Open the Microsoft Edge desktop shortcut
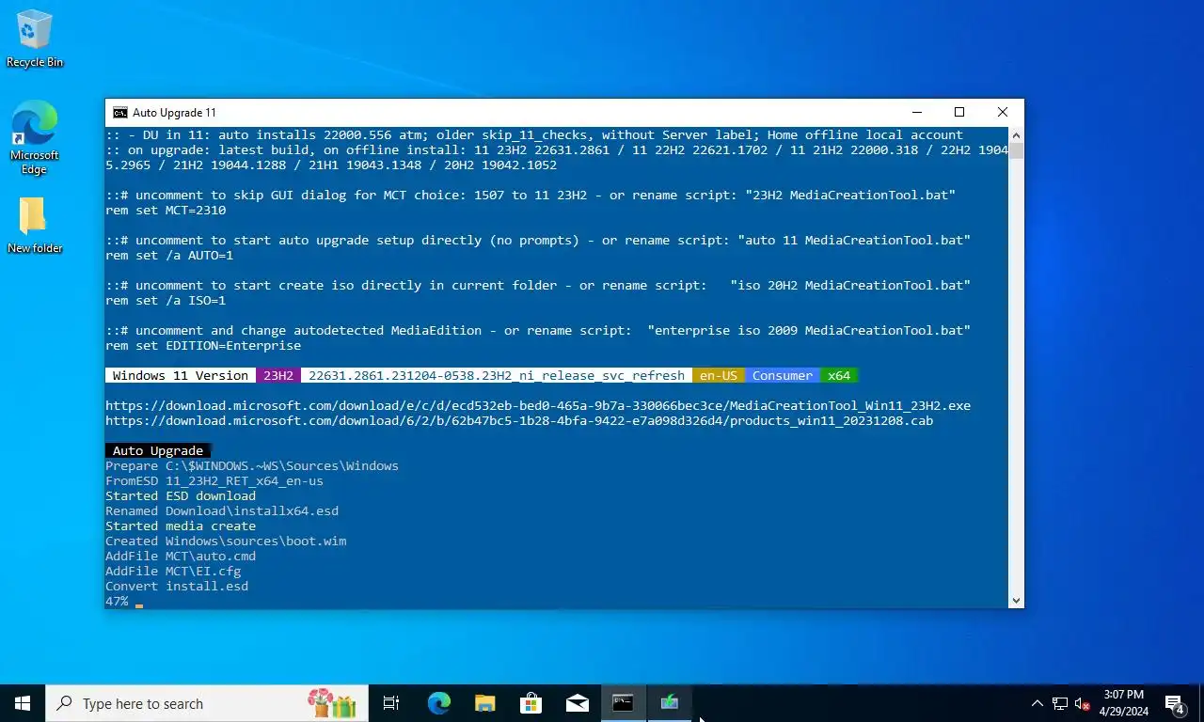 (34, 137)
